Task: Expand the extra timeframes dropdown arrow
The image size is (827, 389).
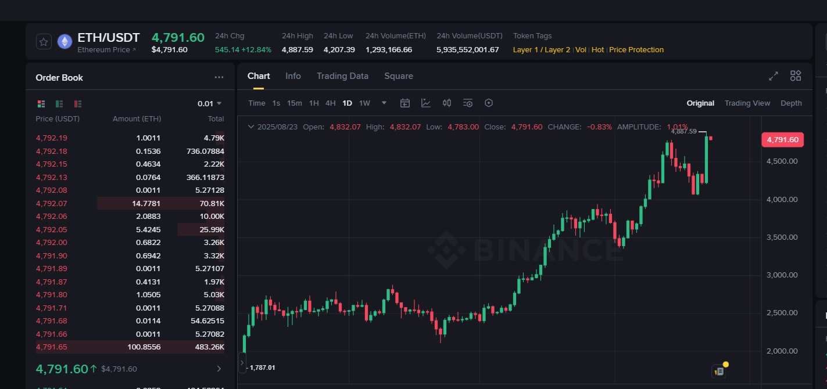Action: (384, 103)
